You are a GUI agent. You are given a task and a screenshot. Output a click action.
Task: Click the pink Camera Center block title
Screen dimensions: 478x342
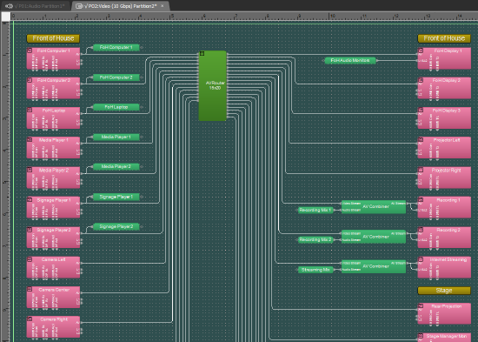54,290
